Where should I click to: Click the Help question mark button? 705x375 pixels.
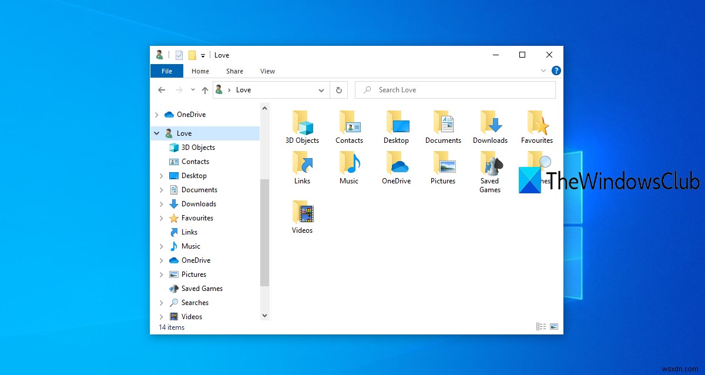point(556,71)
